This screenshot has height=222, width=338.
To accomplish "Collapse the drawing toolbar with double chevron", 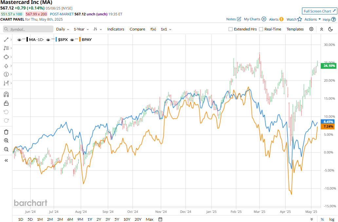I will coord(6,160).
